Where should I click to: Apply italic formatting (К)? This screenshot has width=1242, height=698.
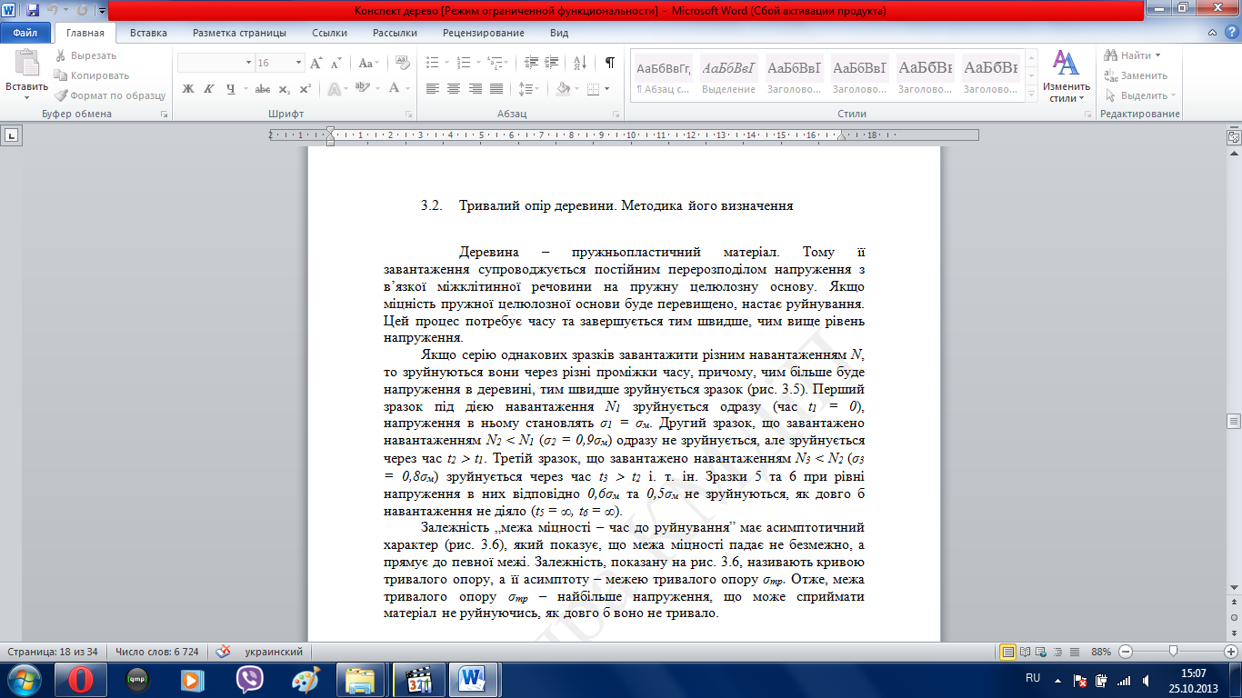point(210,89)
